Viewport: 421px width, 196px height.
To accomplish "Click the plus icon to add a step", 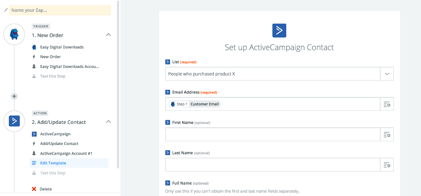I will [x=14, y=96].
